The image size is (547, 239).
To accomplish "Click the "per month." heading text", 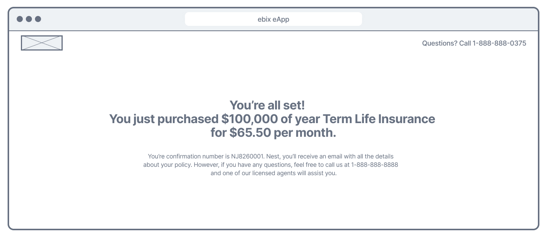I will 305,133.
